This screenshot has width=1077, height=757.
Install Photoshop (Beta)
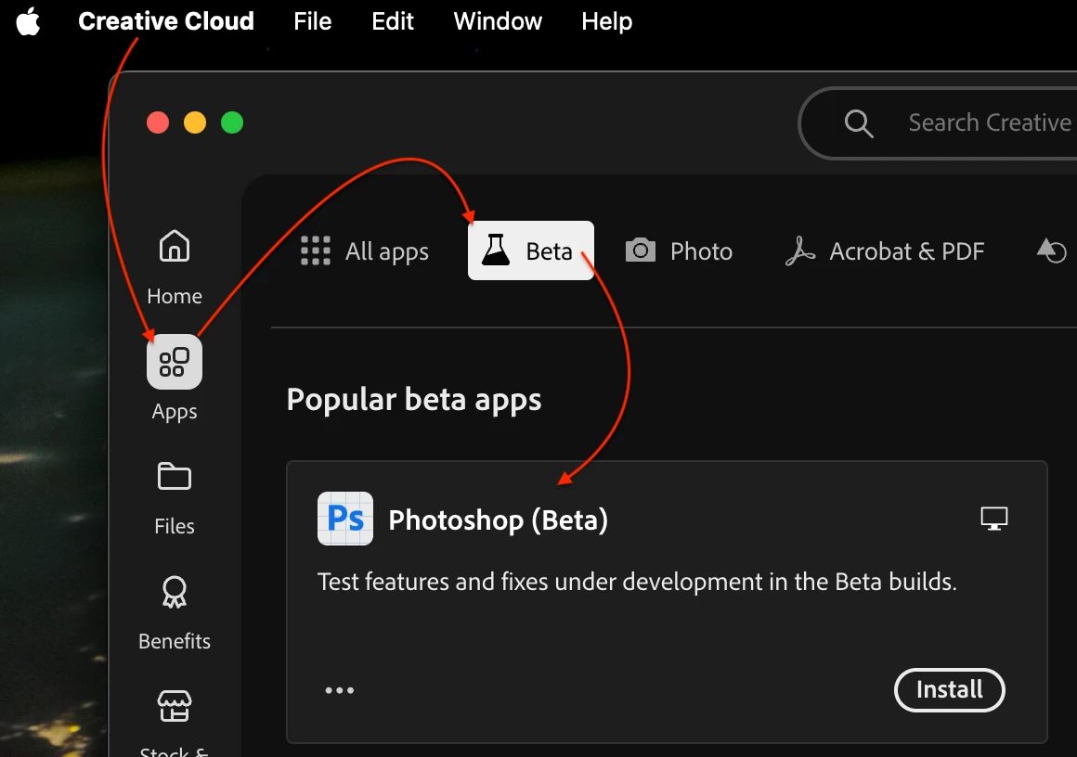(949, 689)
